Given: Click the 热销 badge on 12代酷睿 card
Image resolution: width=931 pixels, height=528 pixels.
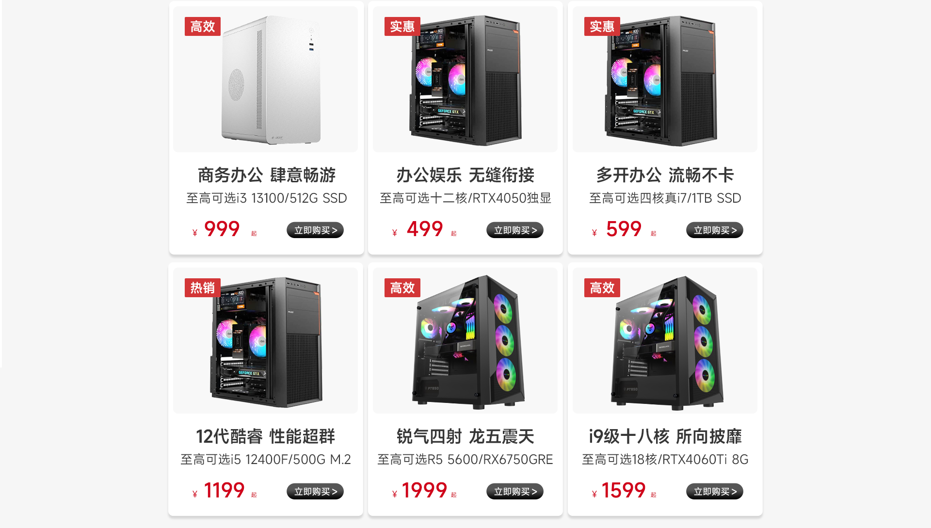Looking at the screenshot, I should [x=203, y=288].
